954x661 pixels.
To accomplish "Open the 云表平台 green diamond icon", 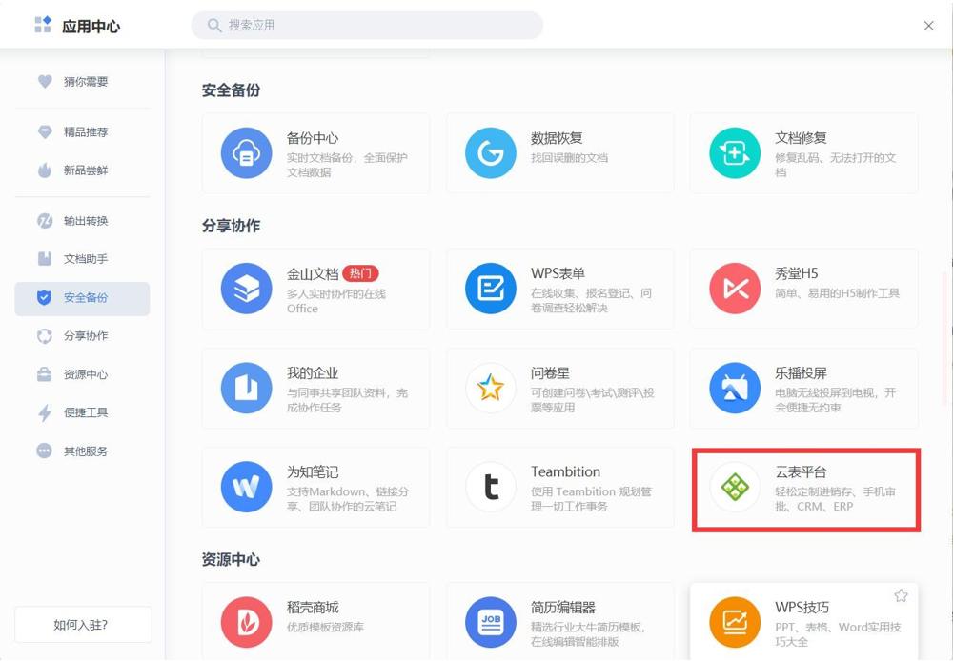I will pyautogui.click(x=735, y=487).
